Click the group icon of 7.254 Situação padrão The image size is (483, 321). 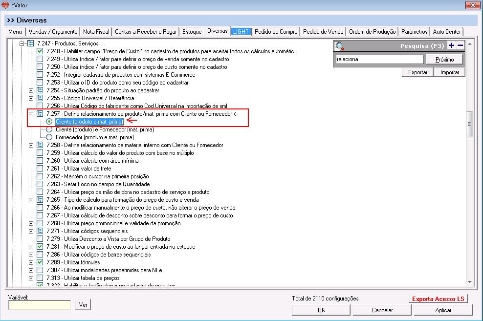40,90
